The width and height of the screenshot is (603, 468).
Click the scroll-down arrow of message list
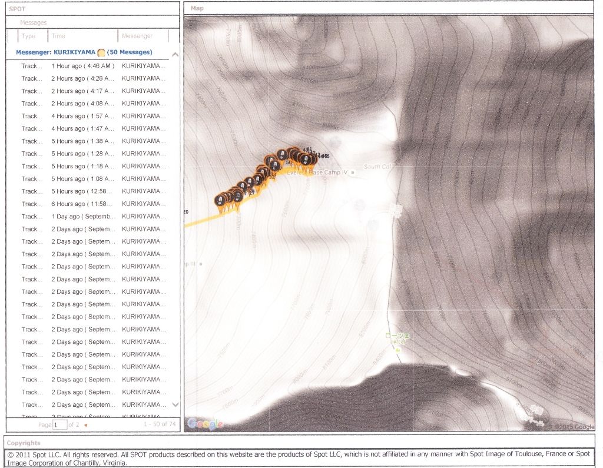tap(175, 404)
